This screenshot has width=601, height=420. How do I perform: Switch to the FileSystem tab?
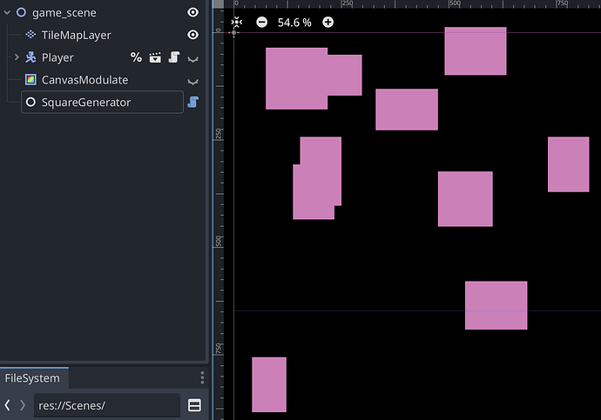tap(32, 378)
